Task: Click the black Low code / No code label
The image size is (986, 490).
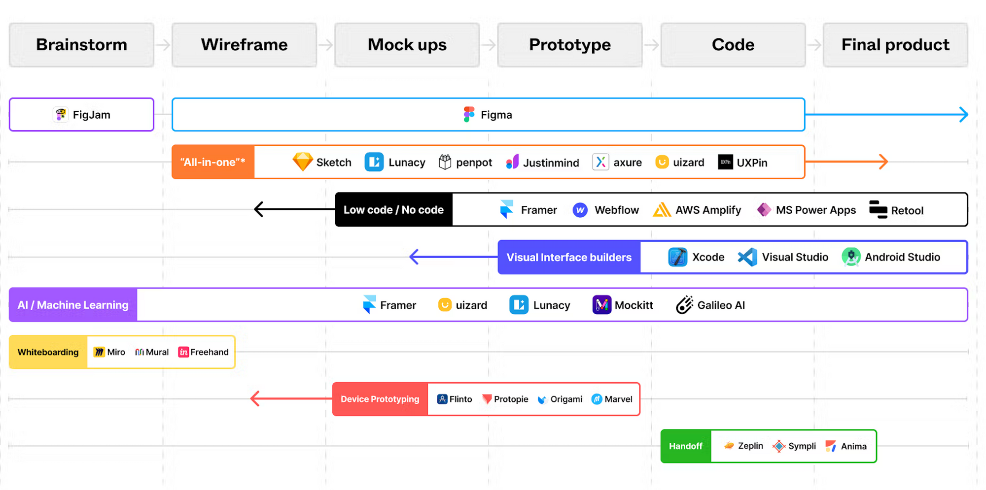Action: (x=394, y=210)
